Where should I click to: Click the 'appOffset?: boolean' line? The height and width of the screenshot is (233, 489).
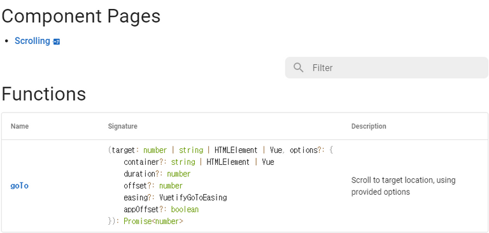(161, 209)
